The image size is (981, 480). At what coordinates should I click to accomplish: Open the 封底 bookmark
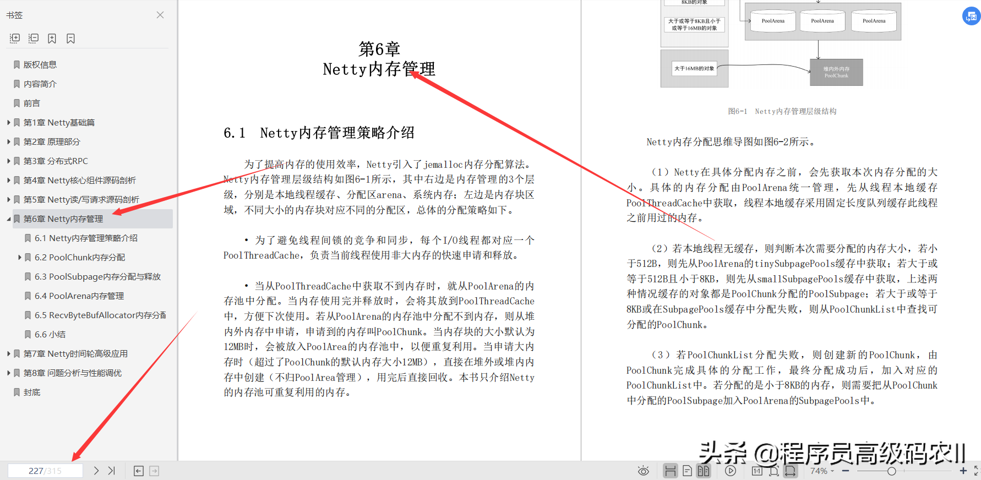[x=32, y=392]
